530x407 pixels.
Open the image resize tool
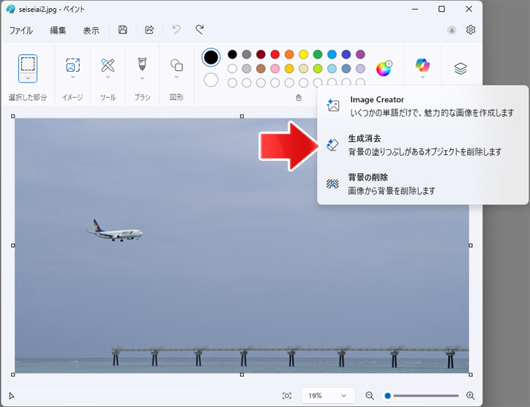click(x=73, y=65)
